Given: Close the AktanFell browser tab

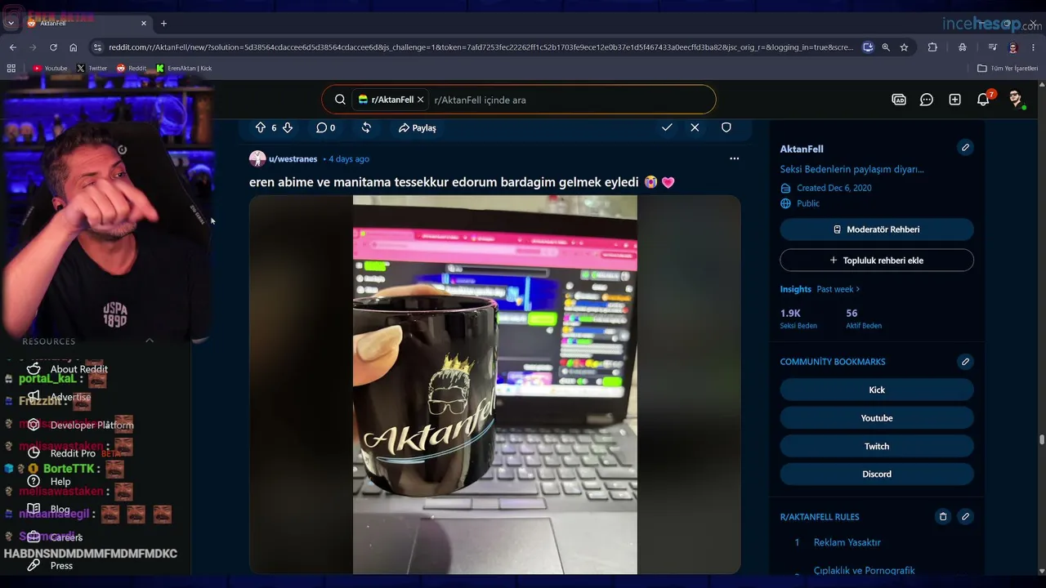Looking at the screenshot, I should [144, 23].
